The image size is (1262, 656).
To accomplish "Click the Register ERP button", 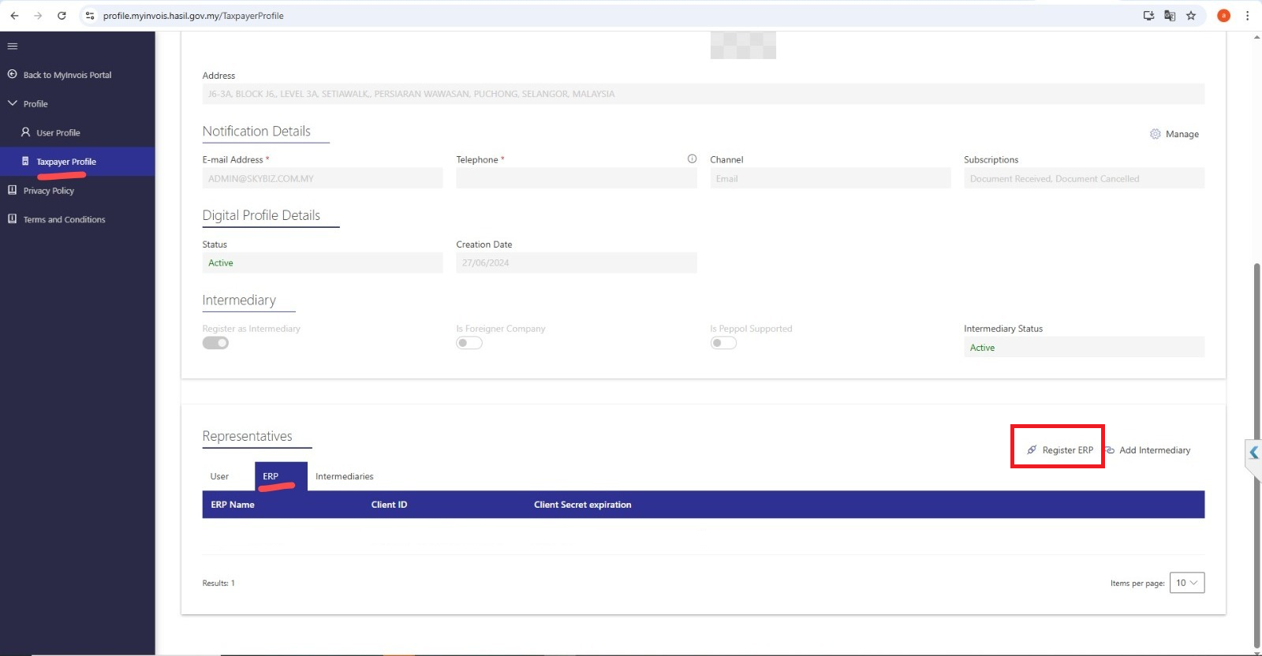I will (1059, 450).
